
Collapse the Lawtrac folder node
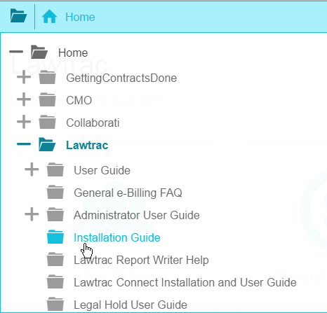pyautogui.click(x=24, y=144)
